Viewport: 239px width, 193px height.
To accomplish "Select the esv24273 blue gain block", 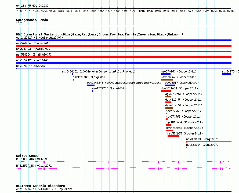I will click(226, 74).
